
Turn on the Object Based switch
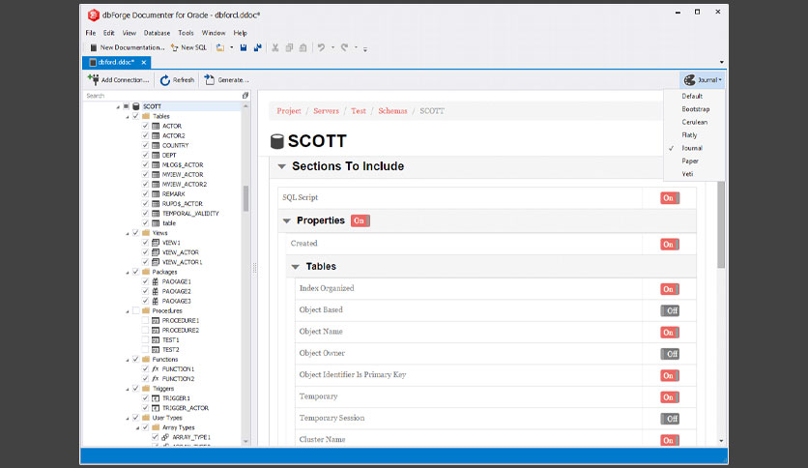(x=670, y=310)
